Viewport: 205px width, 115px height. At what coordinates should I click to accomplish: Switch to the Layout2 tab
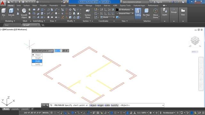pos(25,109)
